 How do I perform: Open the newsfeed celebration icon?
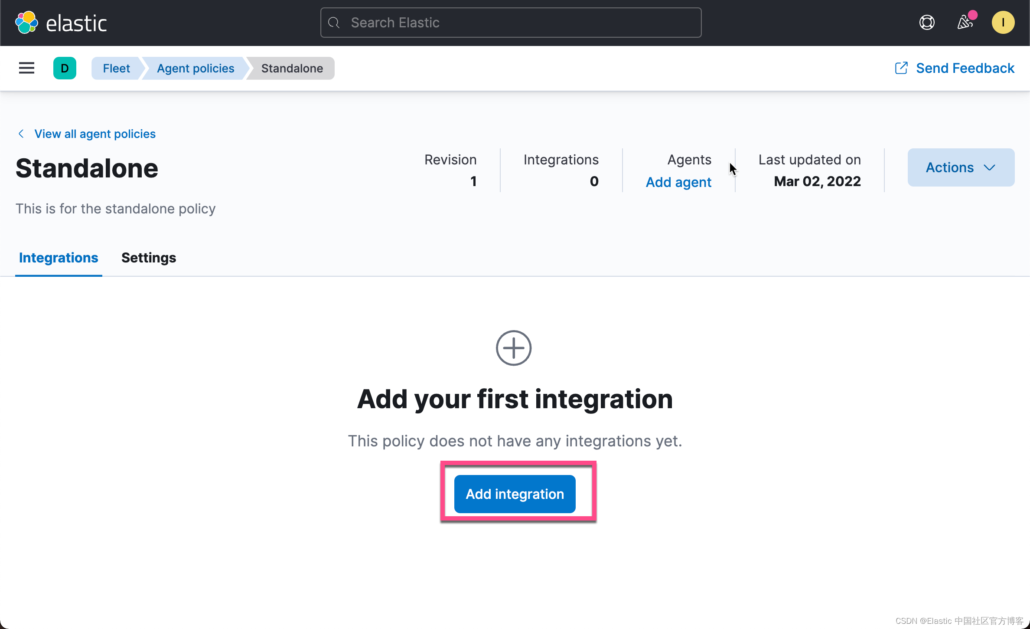pyautogui.click(x=965, y=23)
